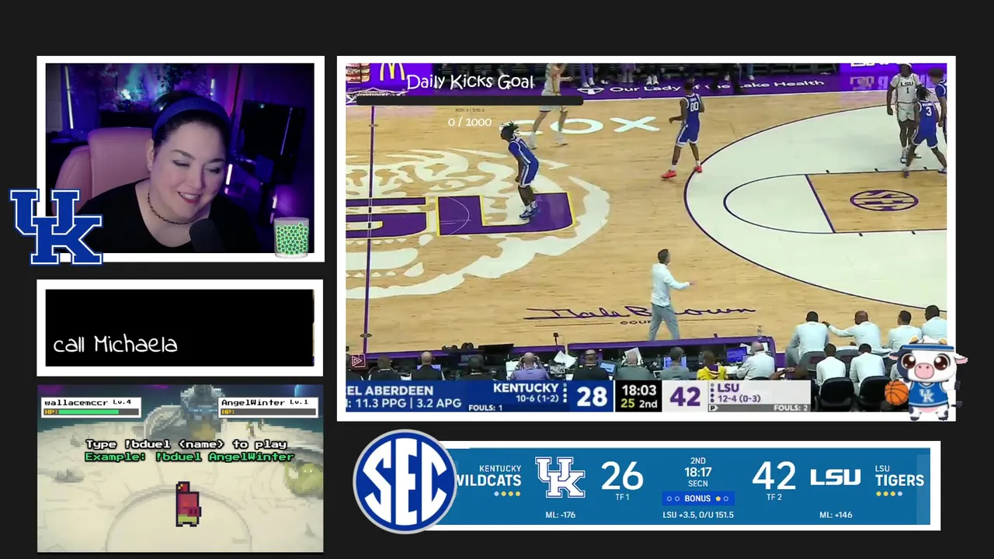This screenshot has height=559, width=994.
Task: Click the 18:03 game clock
Action: [x=638, y=391]
